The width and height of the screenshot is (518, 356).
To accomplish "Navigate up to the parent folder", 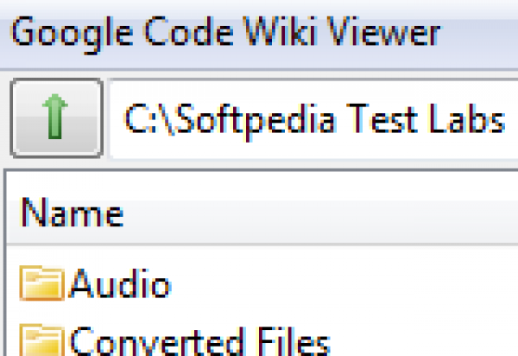I will tap(56, 120).
